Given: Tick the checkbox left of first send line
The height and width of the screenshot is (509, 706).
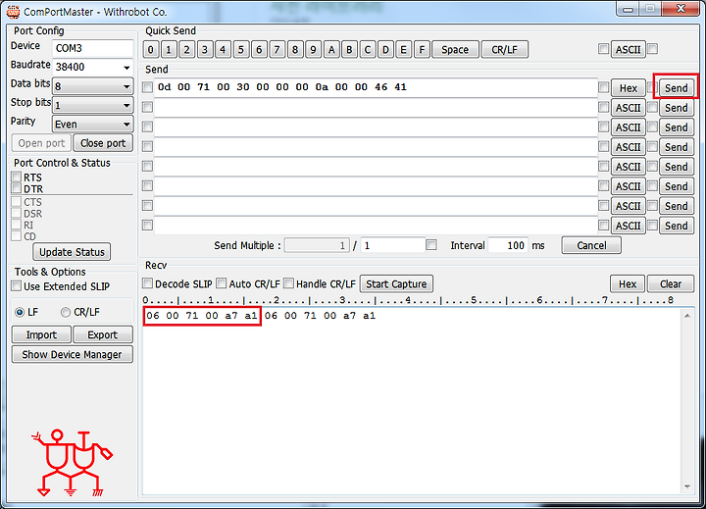Looking at the screenshot, I should pyautogui.click(x=148, y=87).
